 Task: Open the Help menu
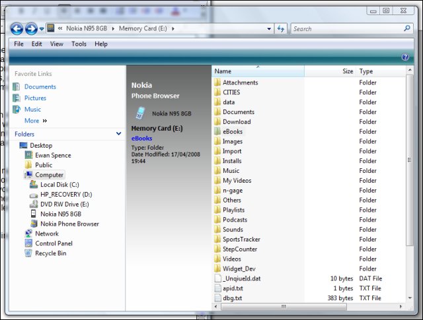[x=101, y=44]
